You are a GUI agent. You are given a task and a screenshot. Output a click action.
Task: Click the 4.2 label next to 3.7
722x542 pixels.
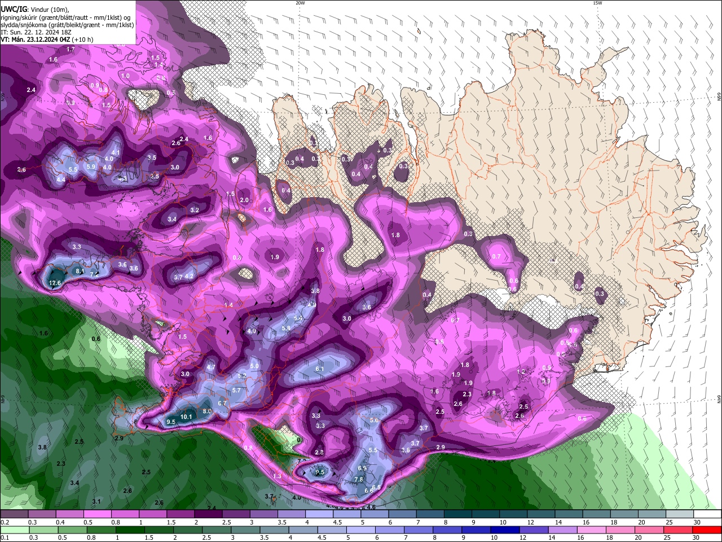coord(190,277)
